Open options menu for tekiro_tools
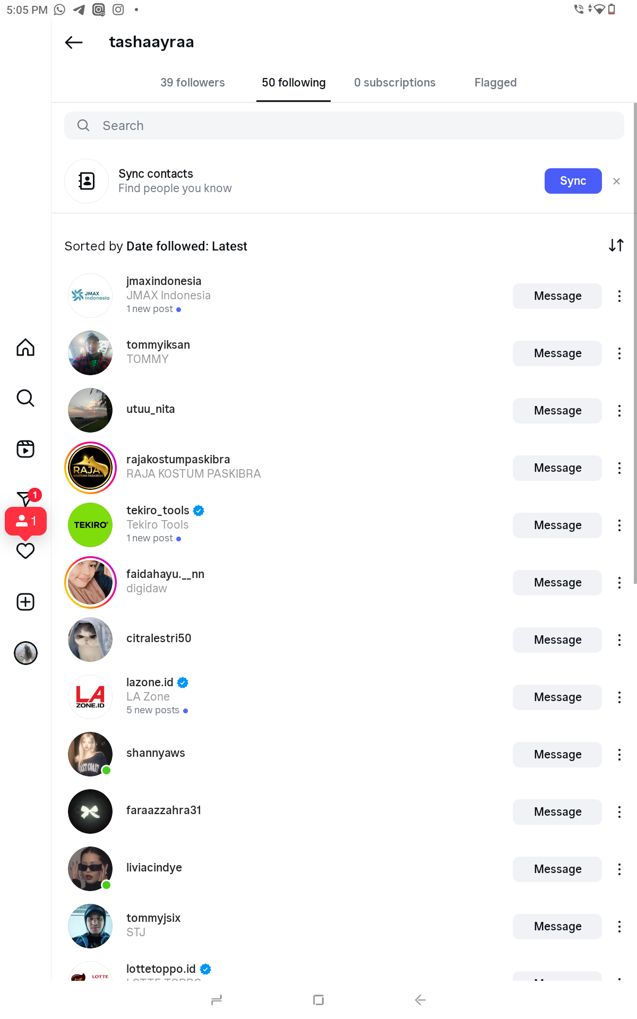Image resolution: width=637 pixels, height=1019 pixels. [619, 525]
